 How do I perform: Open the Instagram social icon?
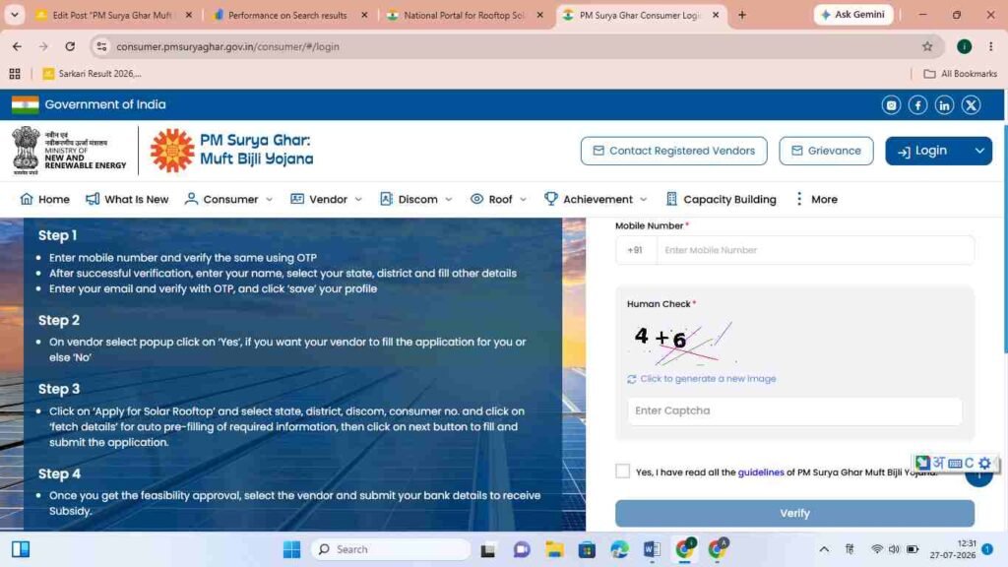click(x=891, y=104)
